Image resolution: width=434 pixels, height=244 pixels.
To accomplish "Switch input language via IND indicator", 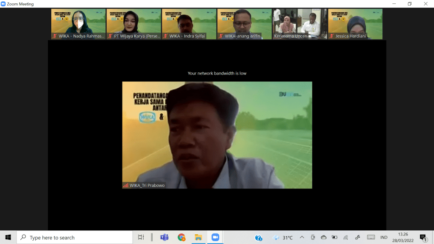I will 384,237.
